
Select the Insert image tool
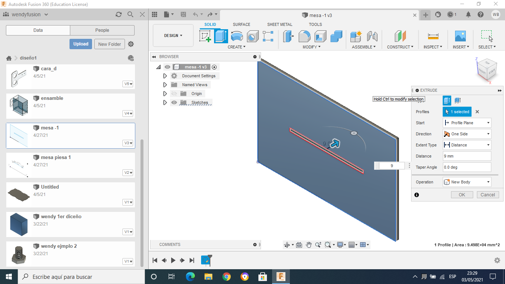(x=460, y=36)
